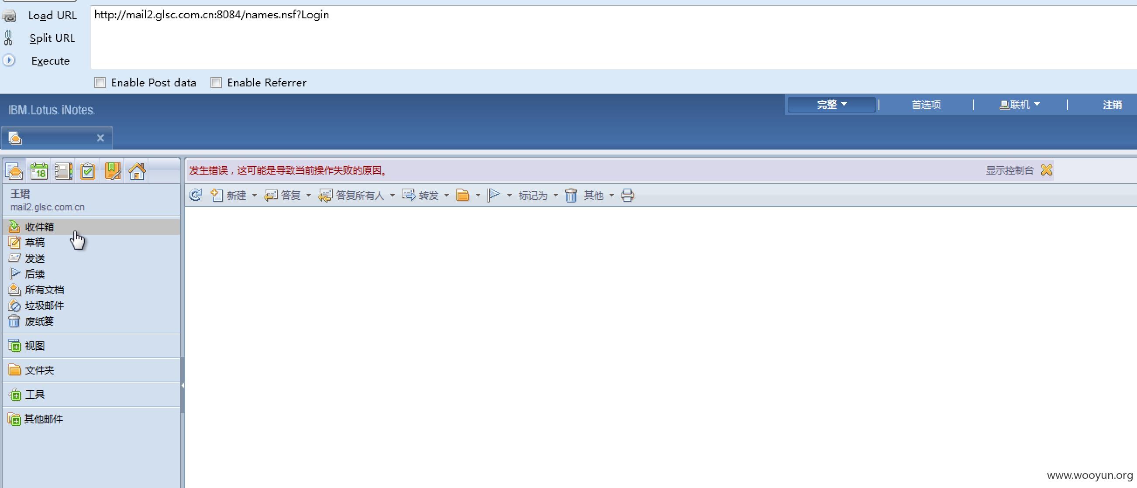Click the 转发 forward button
1137x488 pixels.
point(420,195)
